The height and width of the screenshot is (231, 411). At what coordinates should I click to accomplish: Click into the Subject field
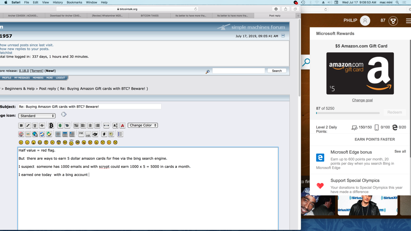coord(90,107)
